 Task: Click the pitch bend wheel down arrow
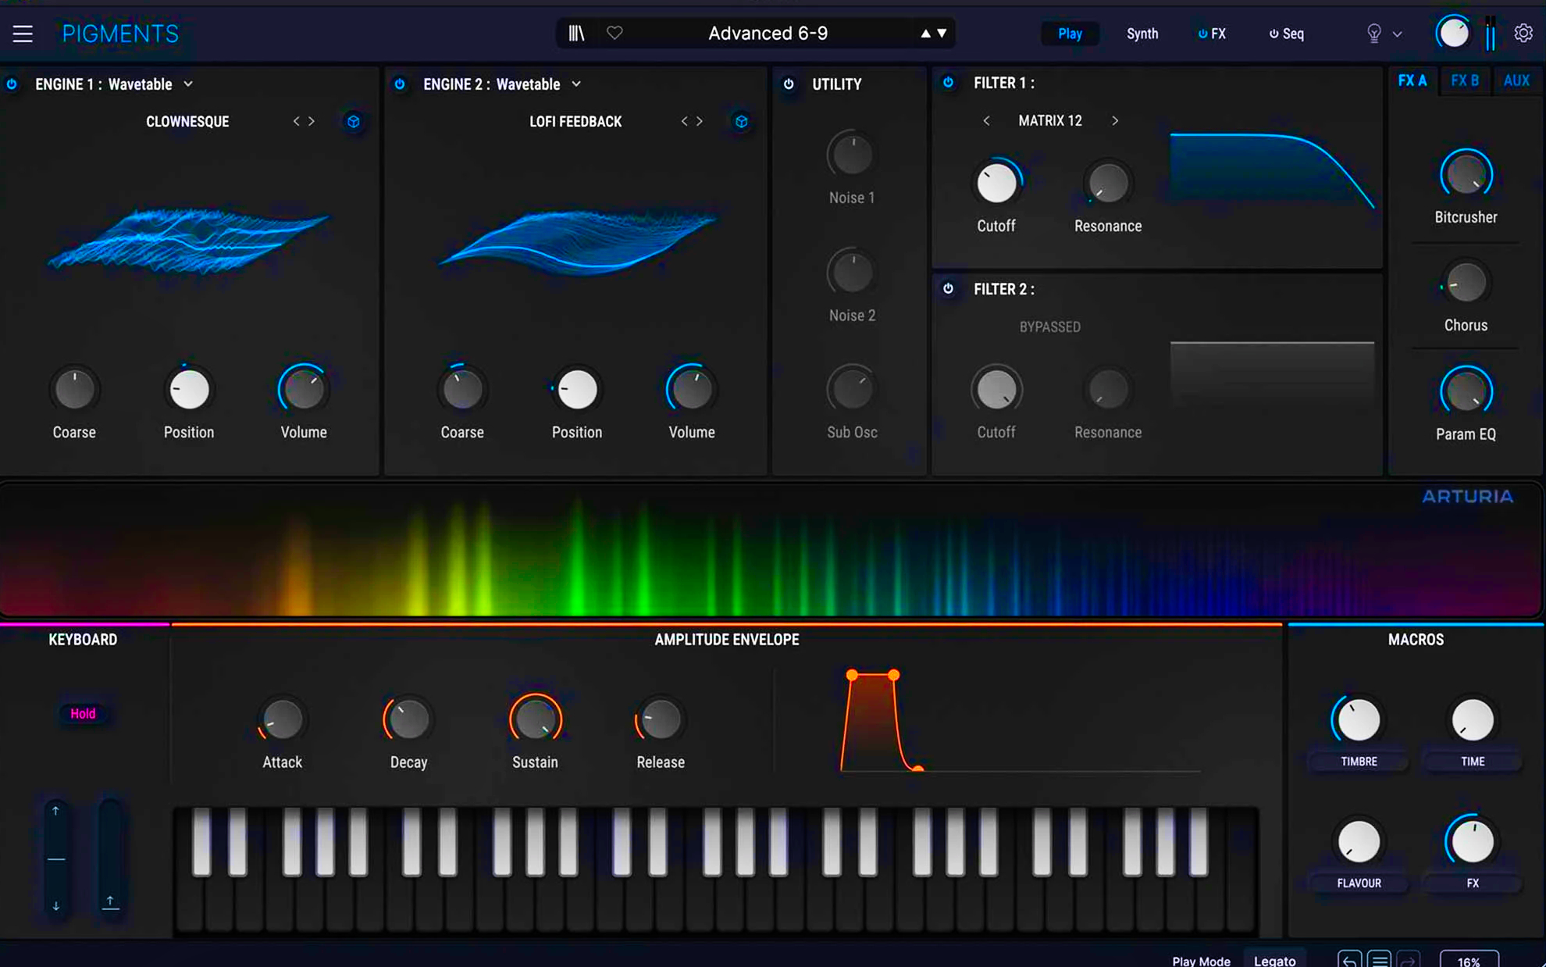pos(55,906)
